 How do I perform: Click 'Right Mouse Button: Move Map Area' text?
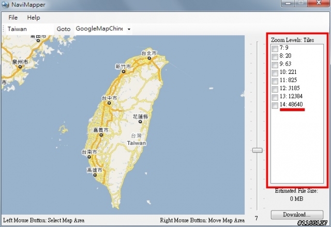202,220
